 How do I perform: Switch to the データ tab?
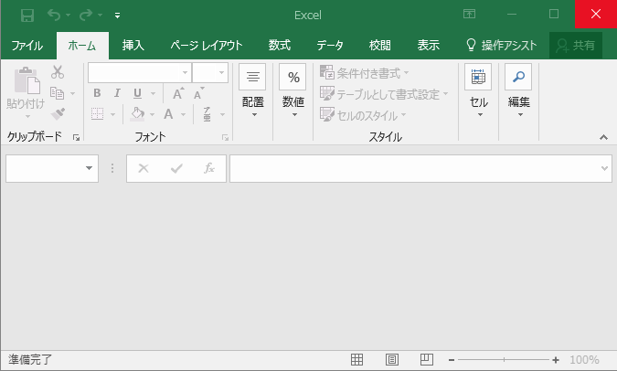pos(330,46)
